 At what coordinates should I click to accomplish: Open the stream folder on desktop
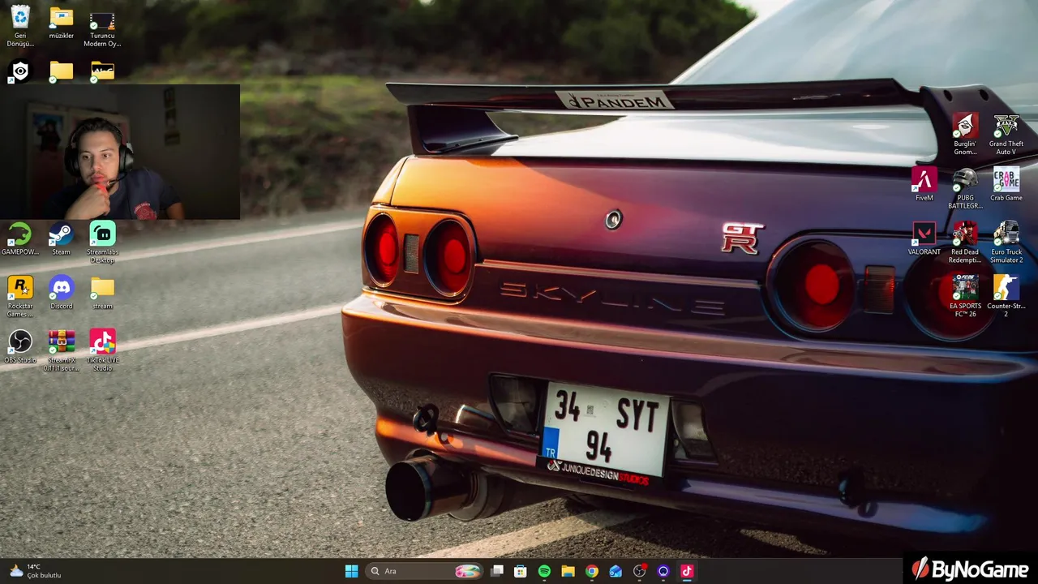click(x=102, y=293)
